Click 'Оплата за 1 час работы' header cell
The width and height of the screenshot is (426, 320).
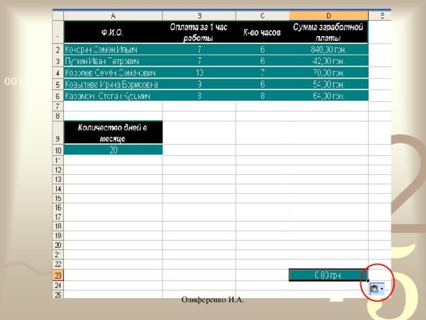click(x=199, y=32)
